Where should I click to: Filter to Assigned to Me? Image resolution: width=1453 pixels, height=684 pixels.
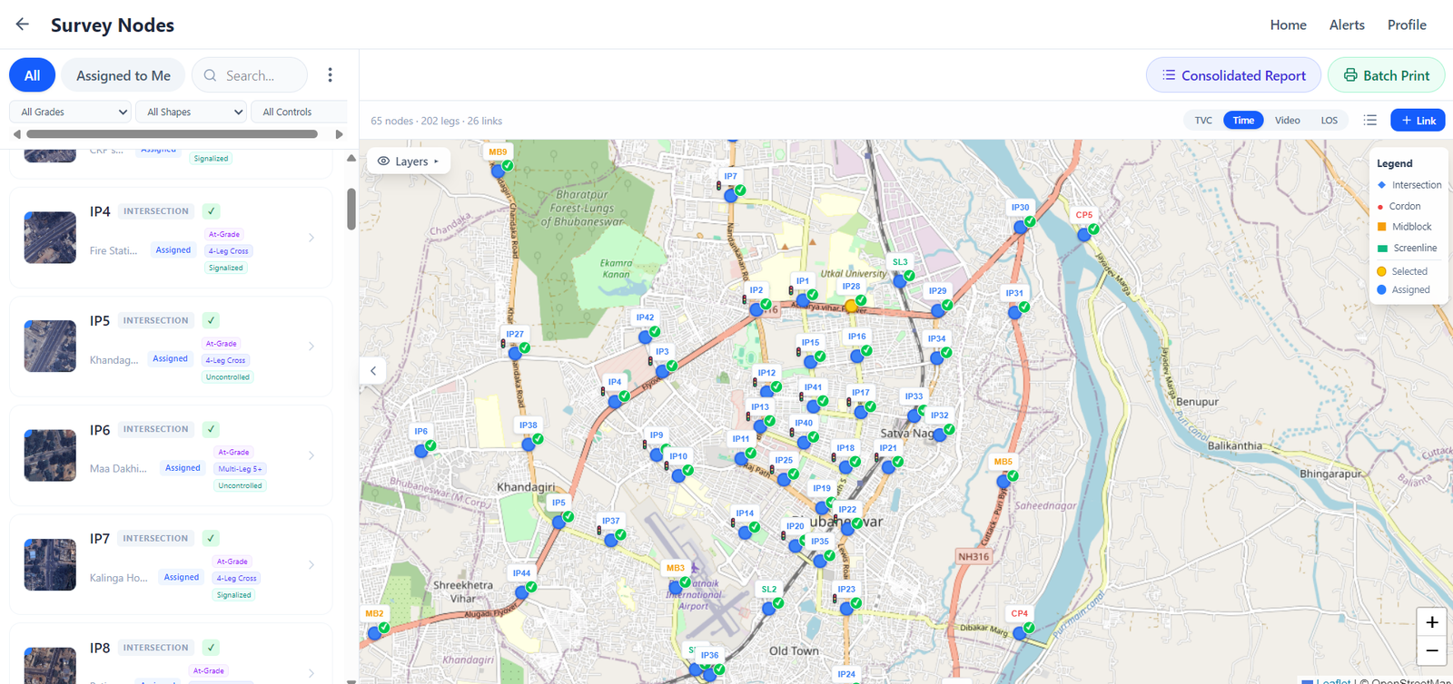pyautogui.click(x=124, y=75)
